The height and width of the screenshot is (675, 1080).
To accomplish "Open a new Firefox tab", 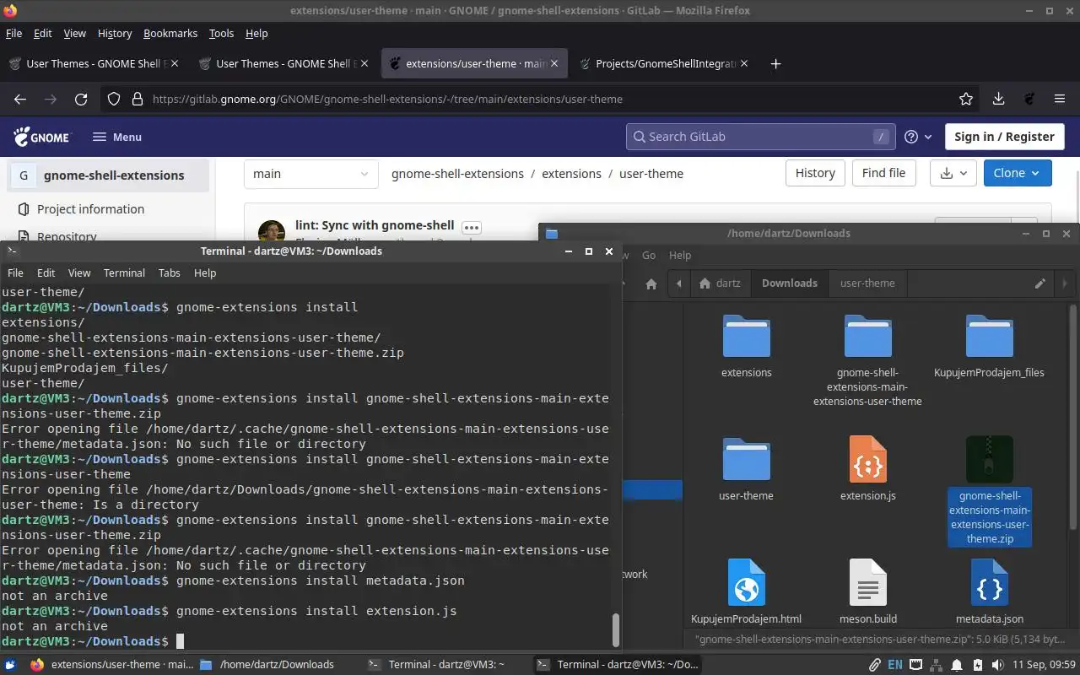I will (775, 63).
